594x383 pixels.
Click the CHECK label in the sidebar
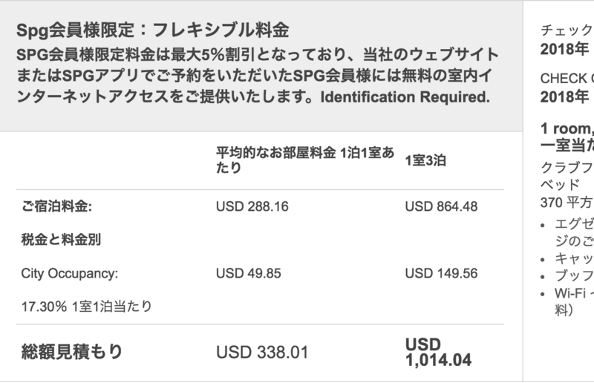[567, 79]
